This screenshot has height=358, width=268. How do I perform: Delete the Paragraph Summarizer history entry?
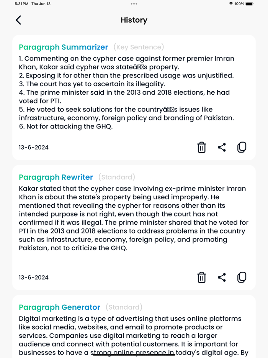(202, 147)
